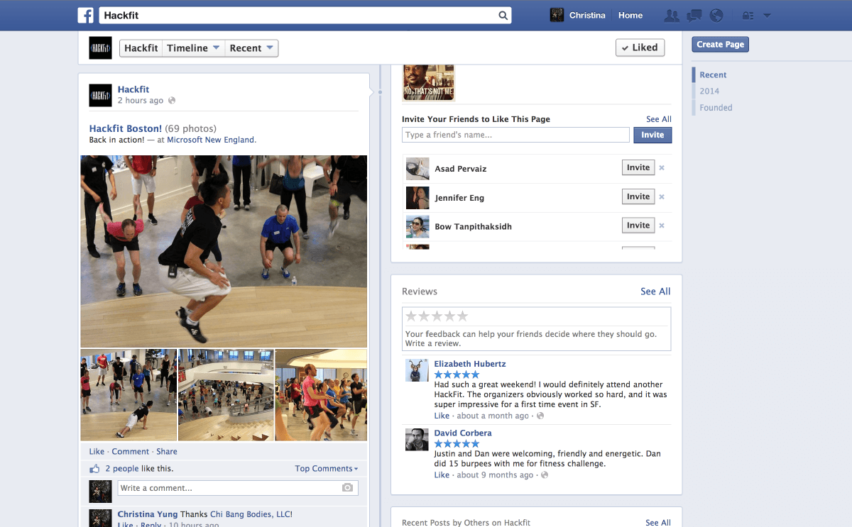852x527 pixels.
Task: Click Elizabeth Hubertz reviewer avatar
Action: coord(417,370)
